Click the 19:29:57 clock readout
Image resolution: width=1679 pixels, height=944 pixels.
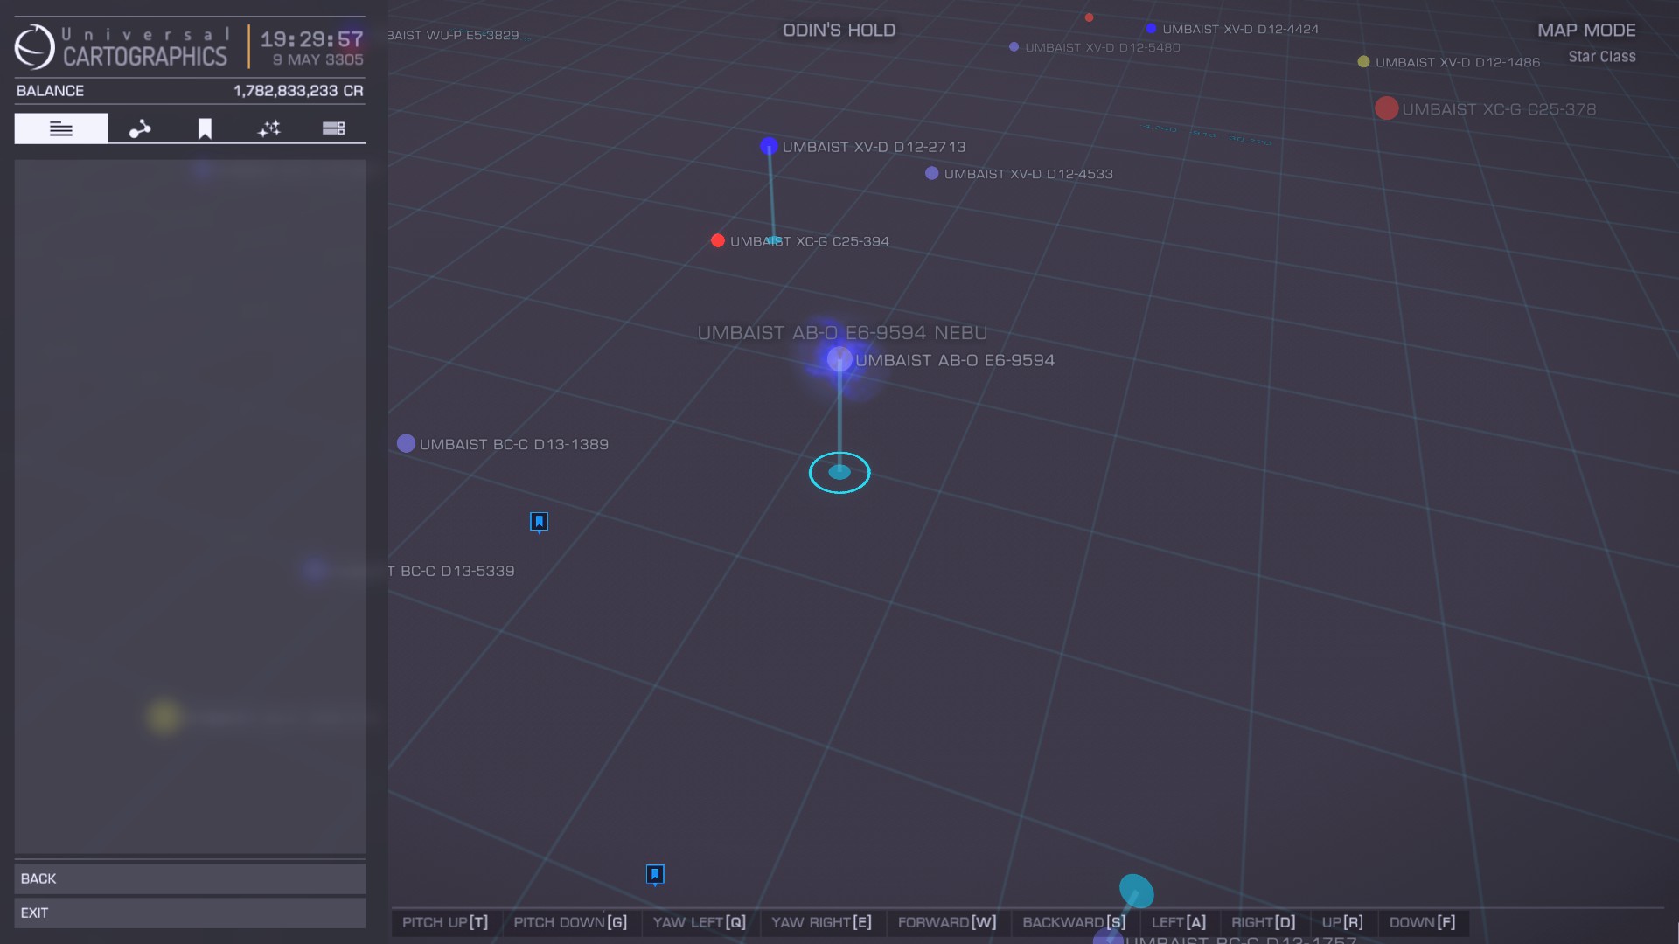pos(311,39)
